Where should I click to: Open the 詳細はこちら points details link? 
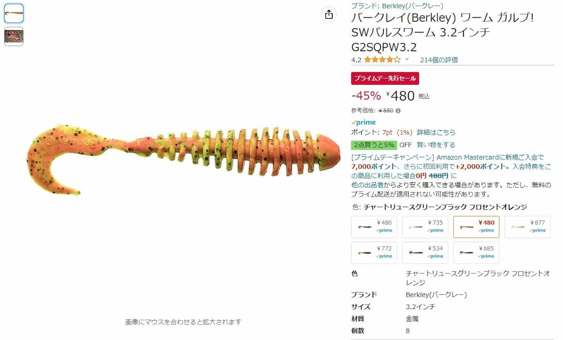point(436,132)
